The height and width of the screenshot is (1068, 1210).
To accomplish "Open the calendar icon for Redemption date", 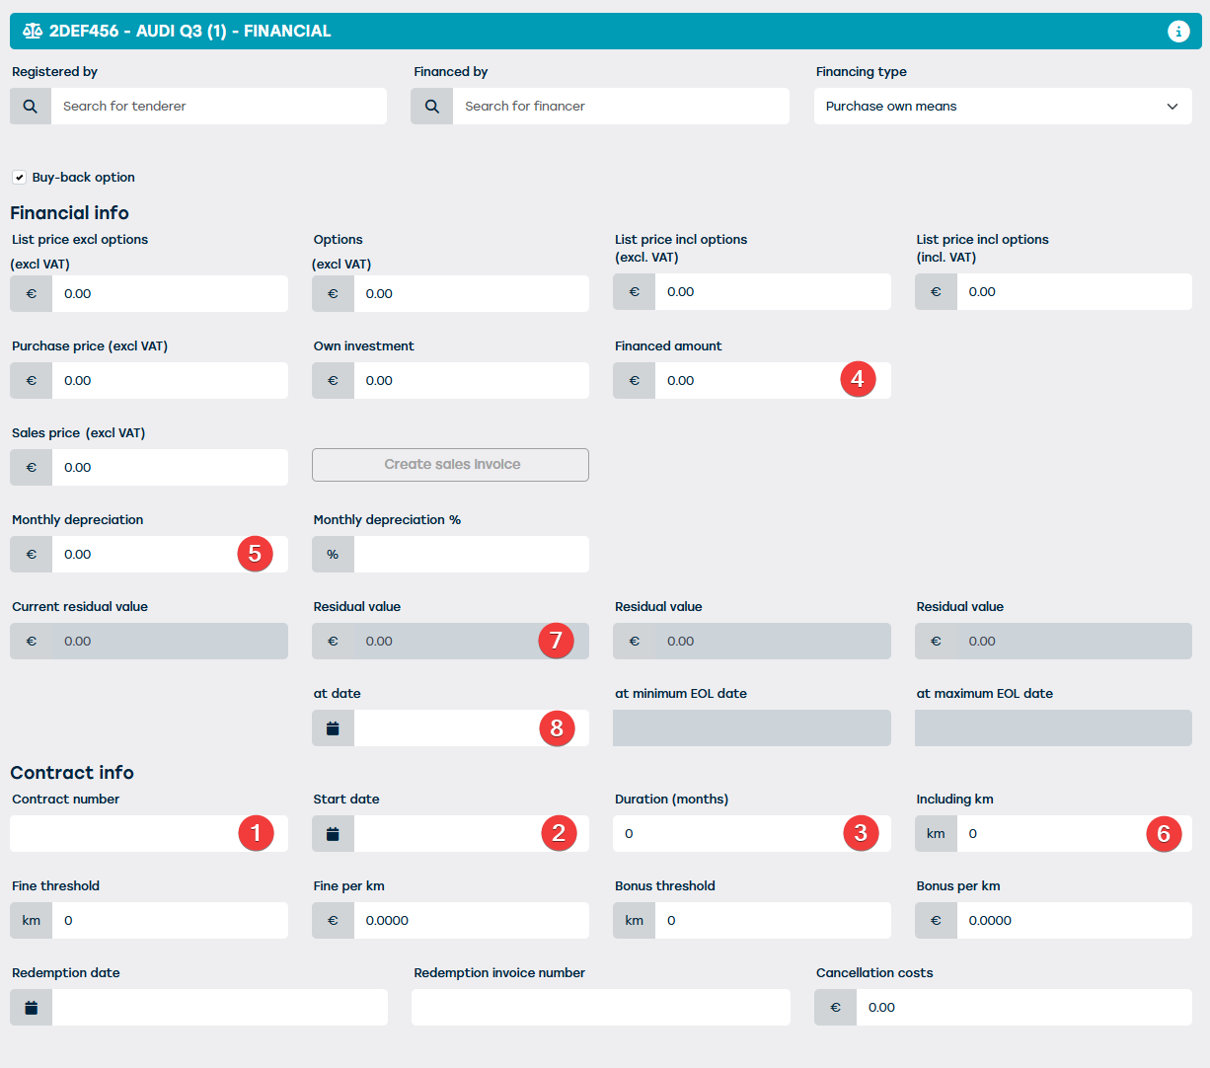I will click(x=31, y=1008).
